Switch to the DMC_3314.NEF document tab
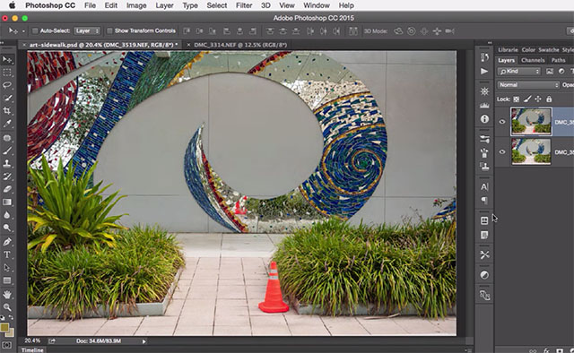574x353 pixels. (x=240, y=45)
